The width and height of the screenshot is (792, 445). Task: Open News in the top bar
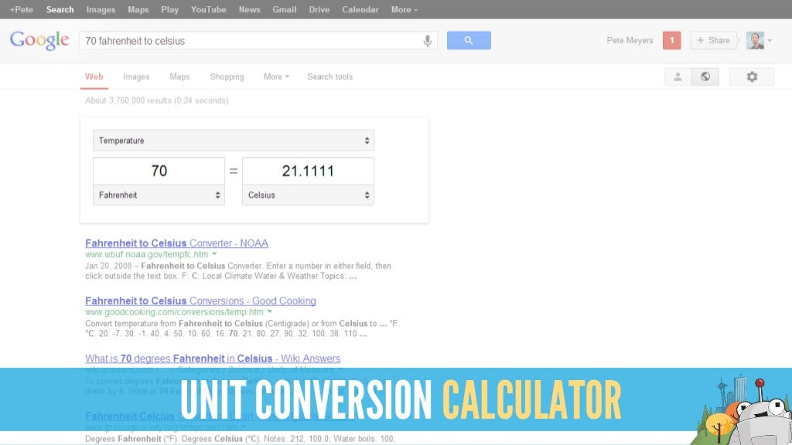pos(250,9)
